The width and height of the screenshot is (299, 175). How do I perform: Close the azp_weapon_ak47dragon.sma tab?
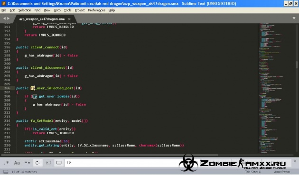pyautogui.click(x=69, y=19)
